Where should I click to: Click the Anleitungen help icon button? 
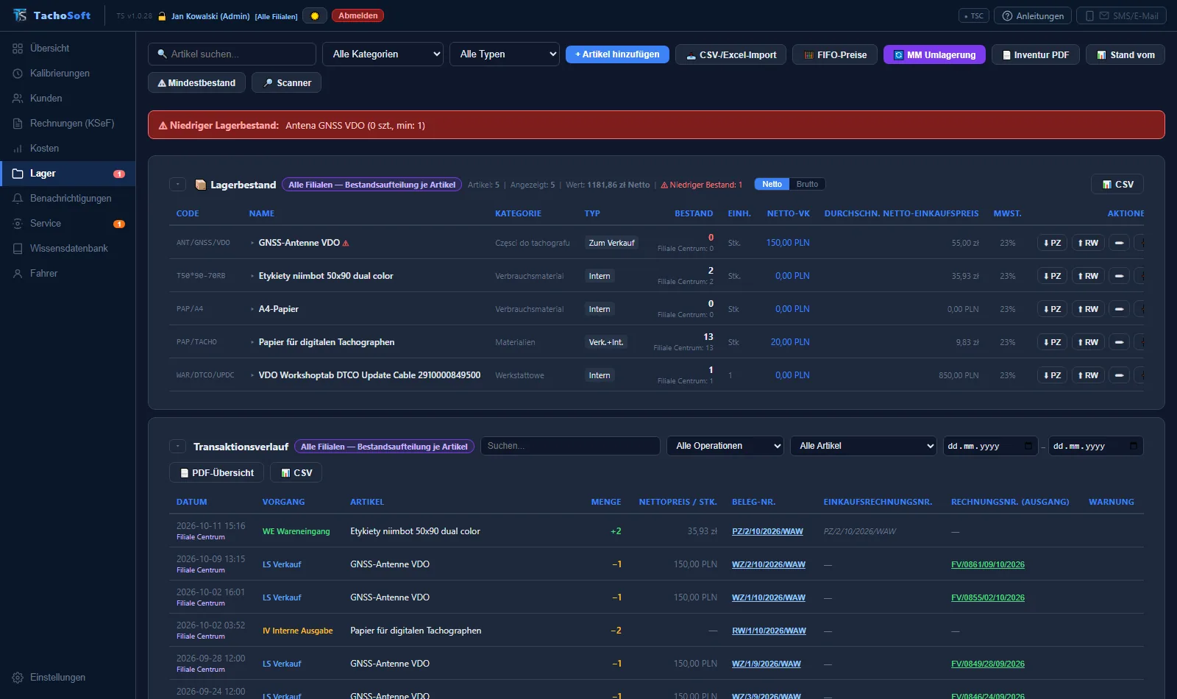pos(1033,15)
